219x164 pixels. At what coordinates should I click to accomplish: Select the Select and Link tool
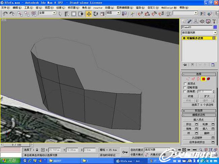[20, 14]
